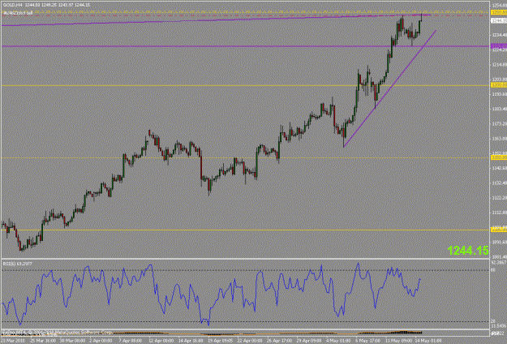Click the 7 Apr 08:00 date on the time axis
The width and height of the screenshot is (507, 344).
(x=131, y=341)
